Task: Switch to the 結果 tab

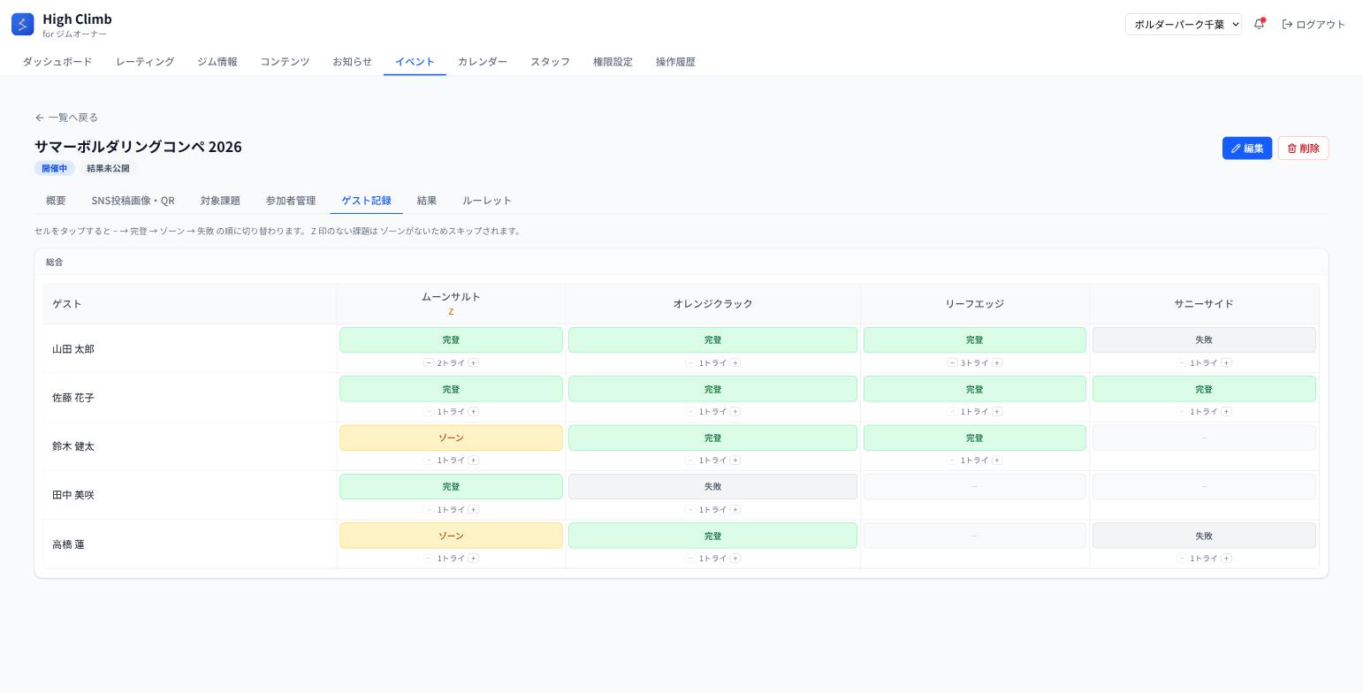Action: coord(427,201)
